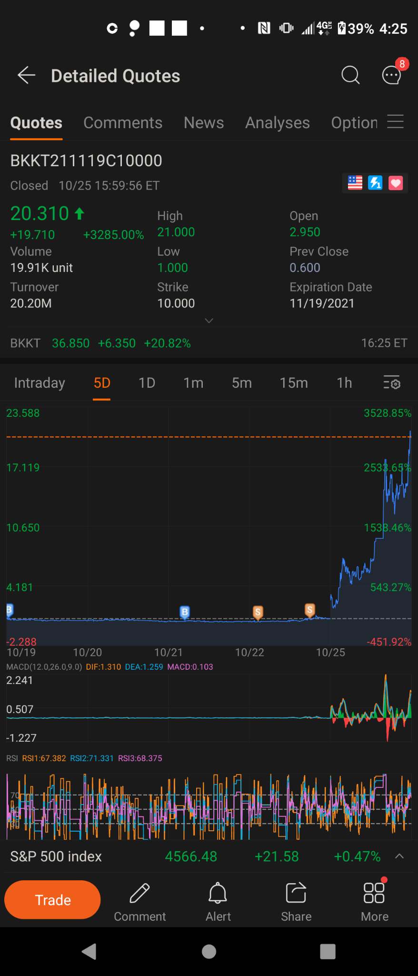Tap the B buy marker near 10/21

185,612
